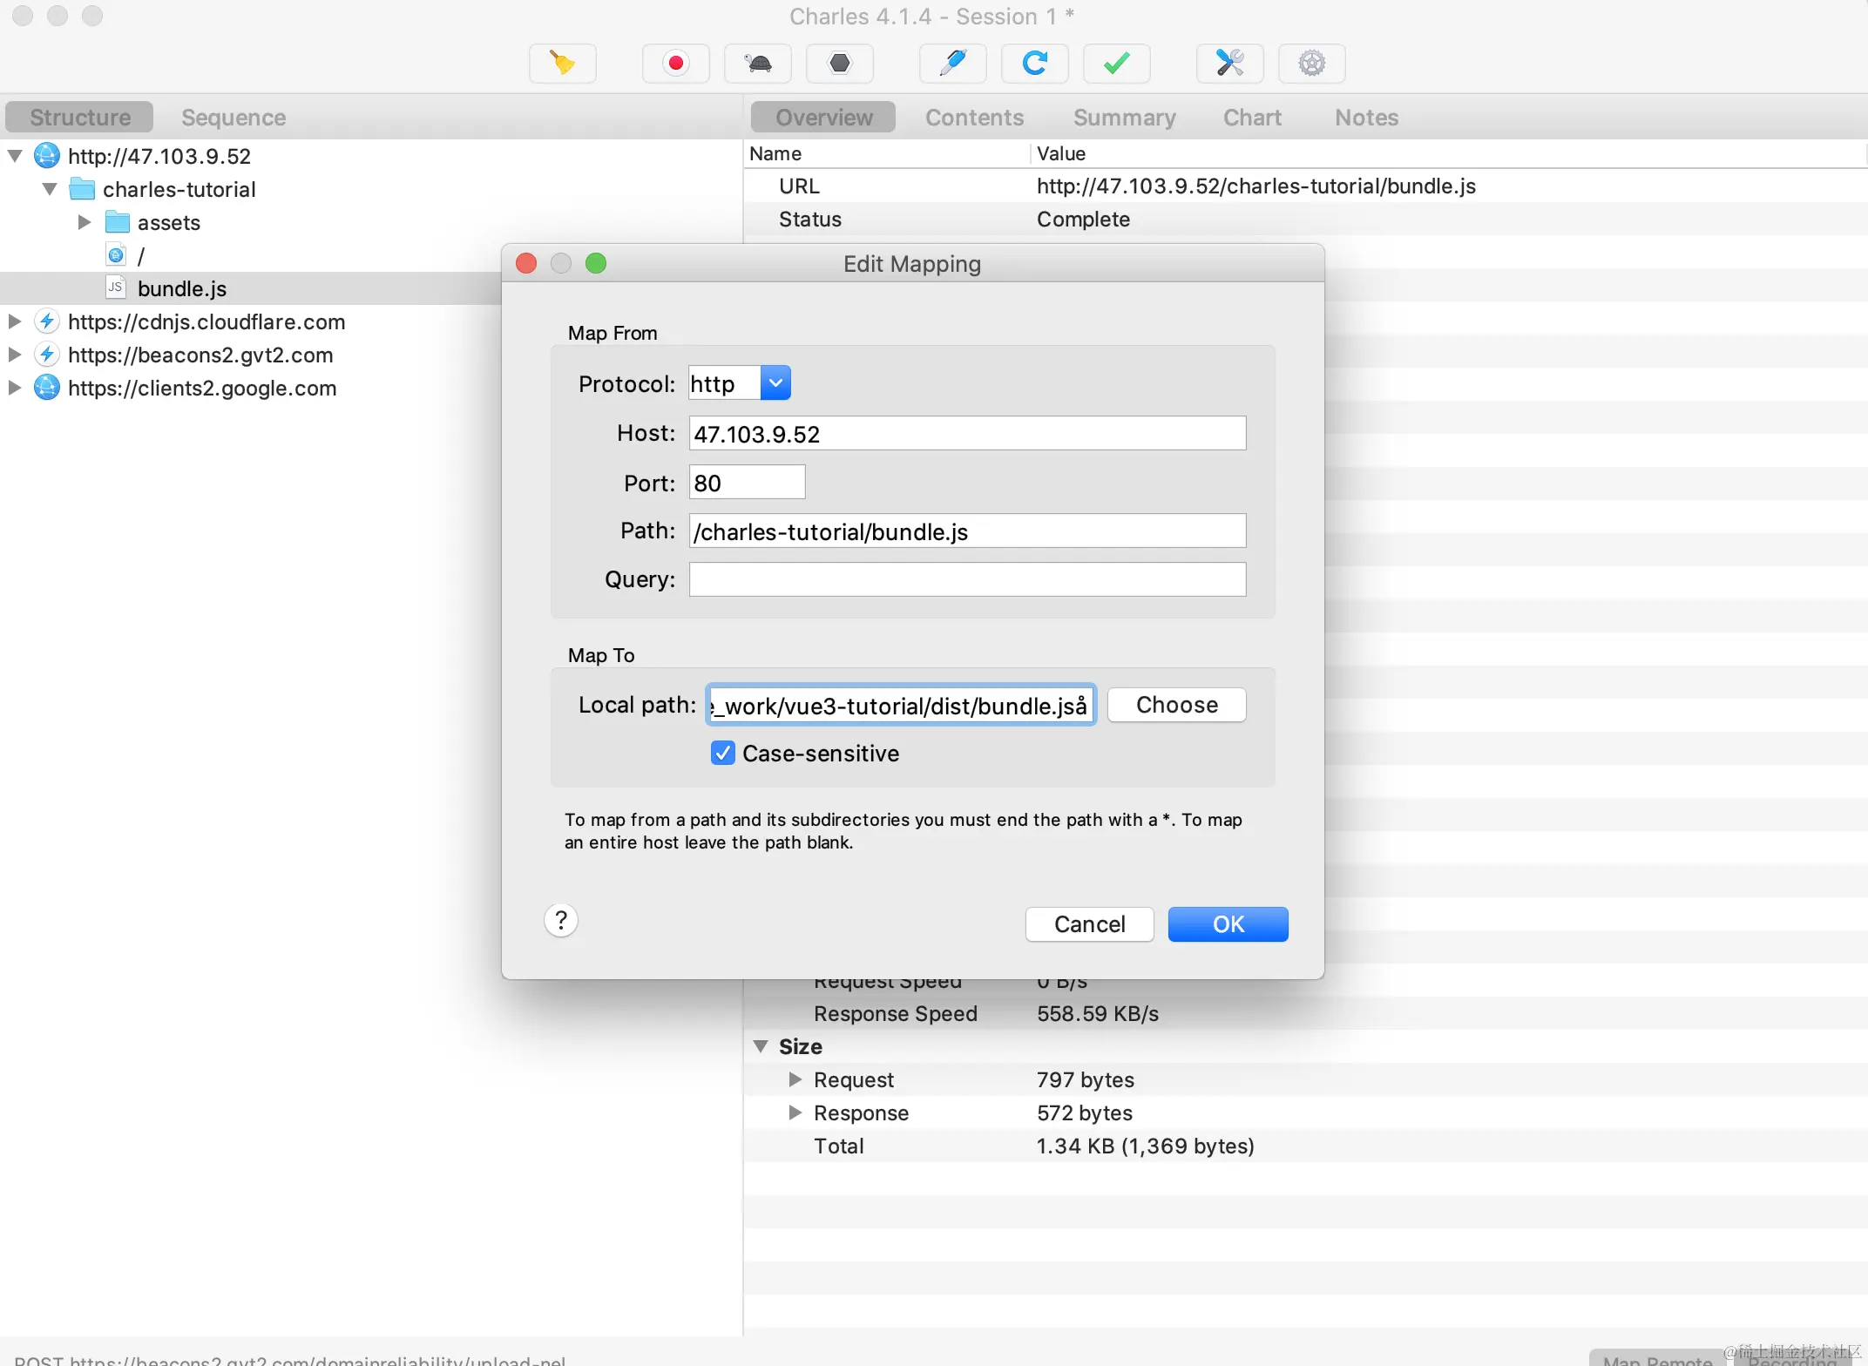The width and height of the screenshot is (1868, 1366).
Task: Click the Response Speed value 558.59 KB/s
Action: 1097,1013
